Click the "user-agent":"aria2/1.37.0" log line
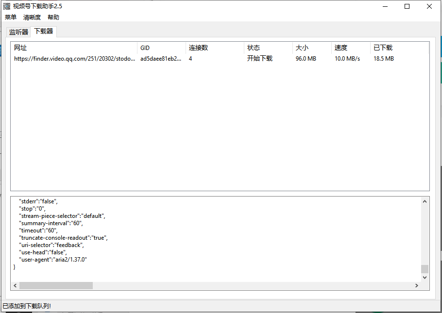Viewport: 442px width, 313px height. coord(53,260)
